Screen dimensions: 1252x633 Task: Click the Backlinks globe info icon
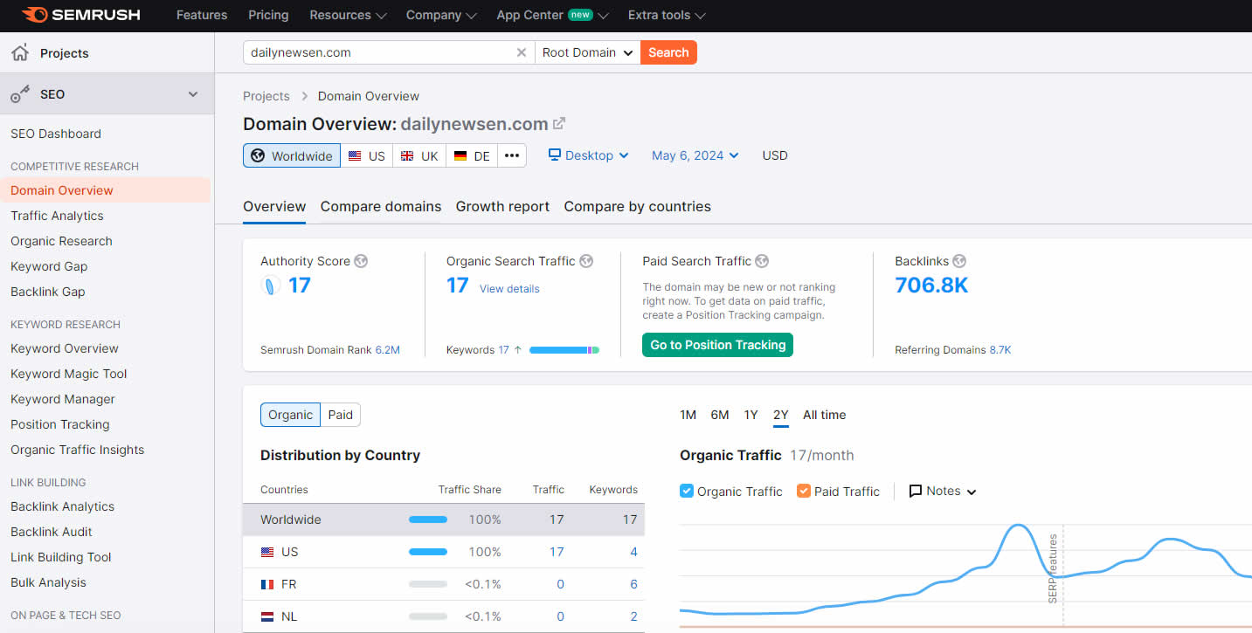959,261
